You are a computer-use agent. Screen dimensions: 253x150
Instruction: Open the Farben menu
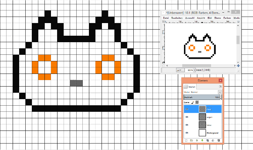(x=227, y=18)
